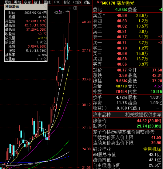The height and width of the screenshot is (169, 163).
Task: Open the 多股 view
Action: pyautogui.click(x=27, y=2)
